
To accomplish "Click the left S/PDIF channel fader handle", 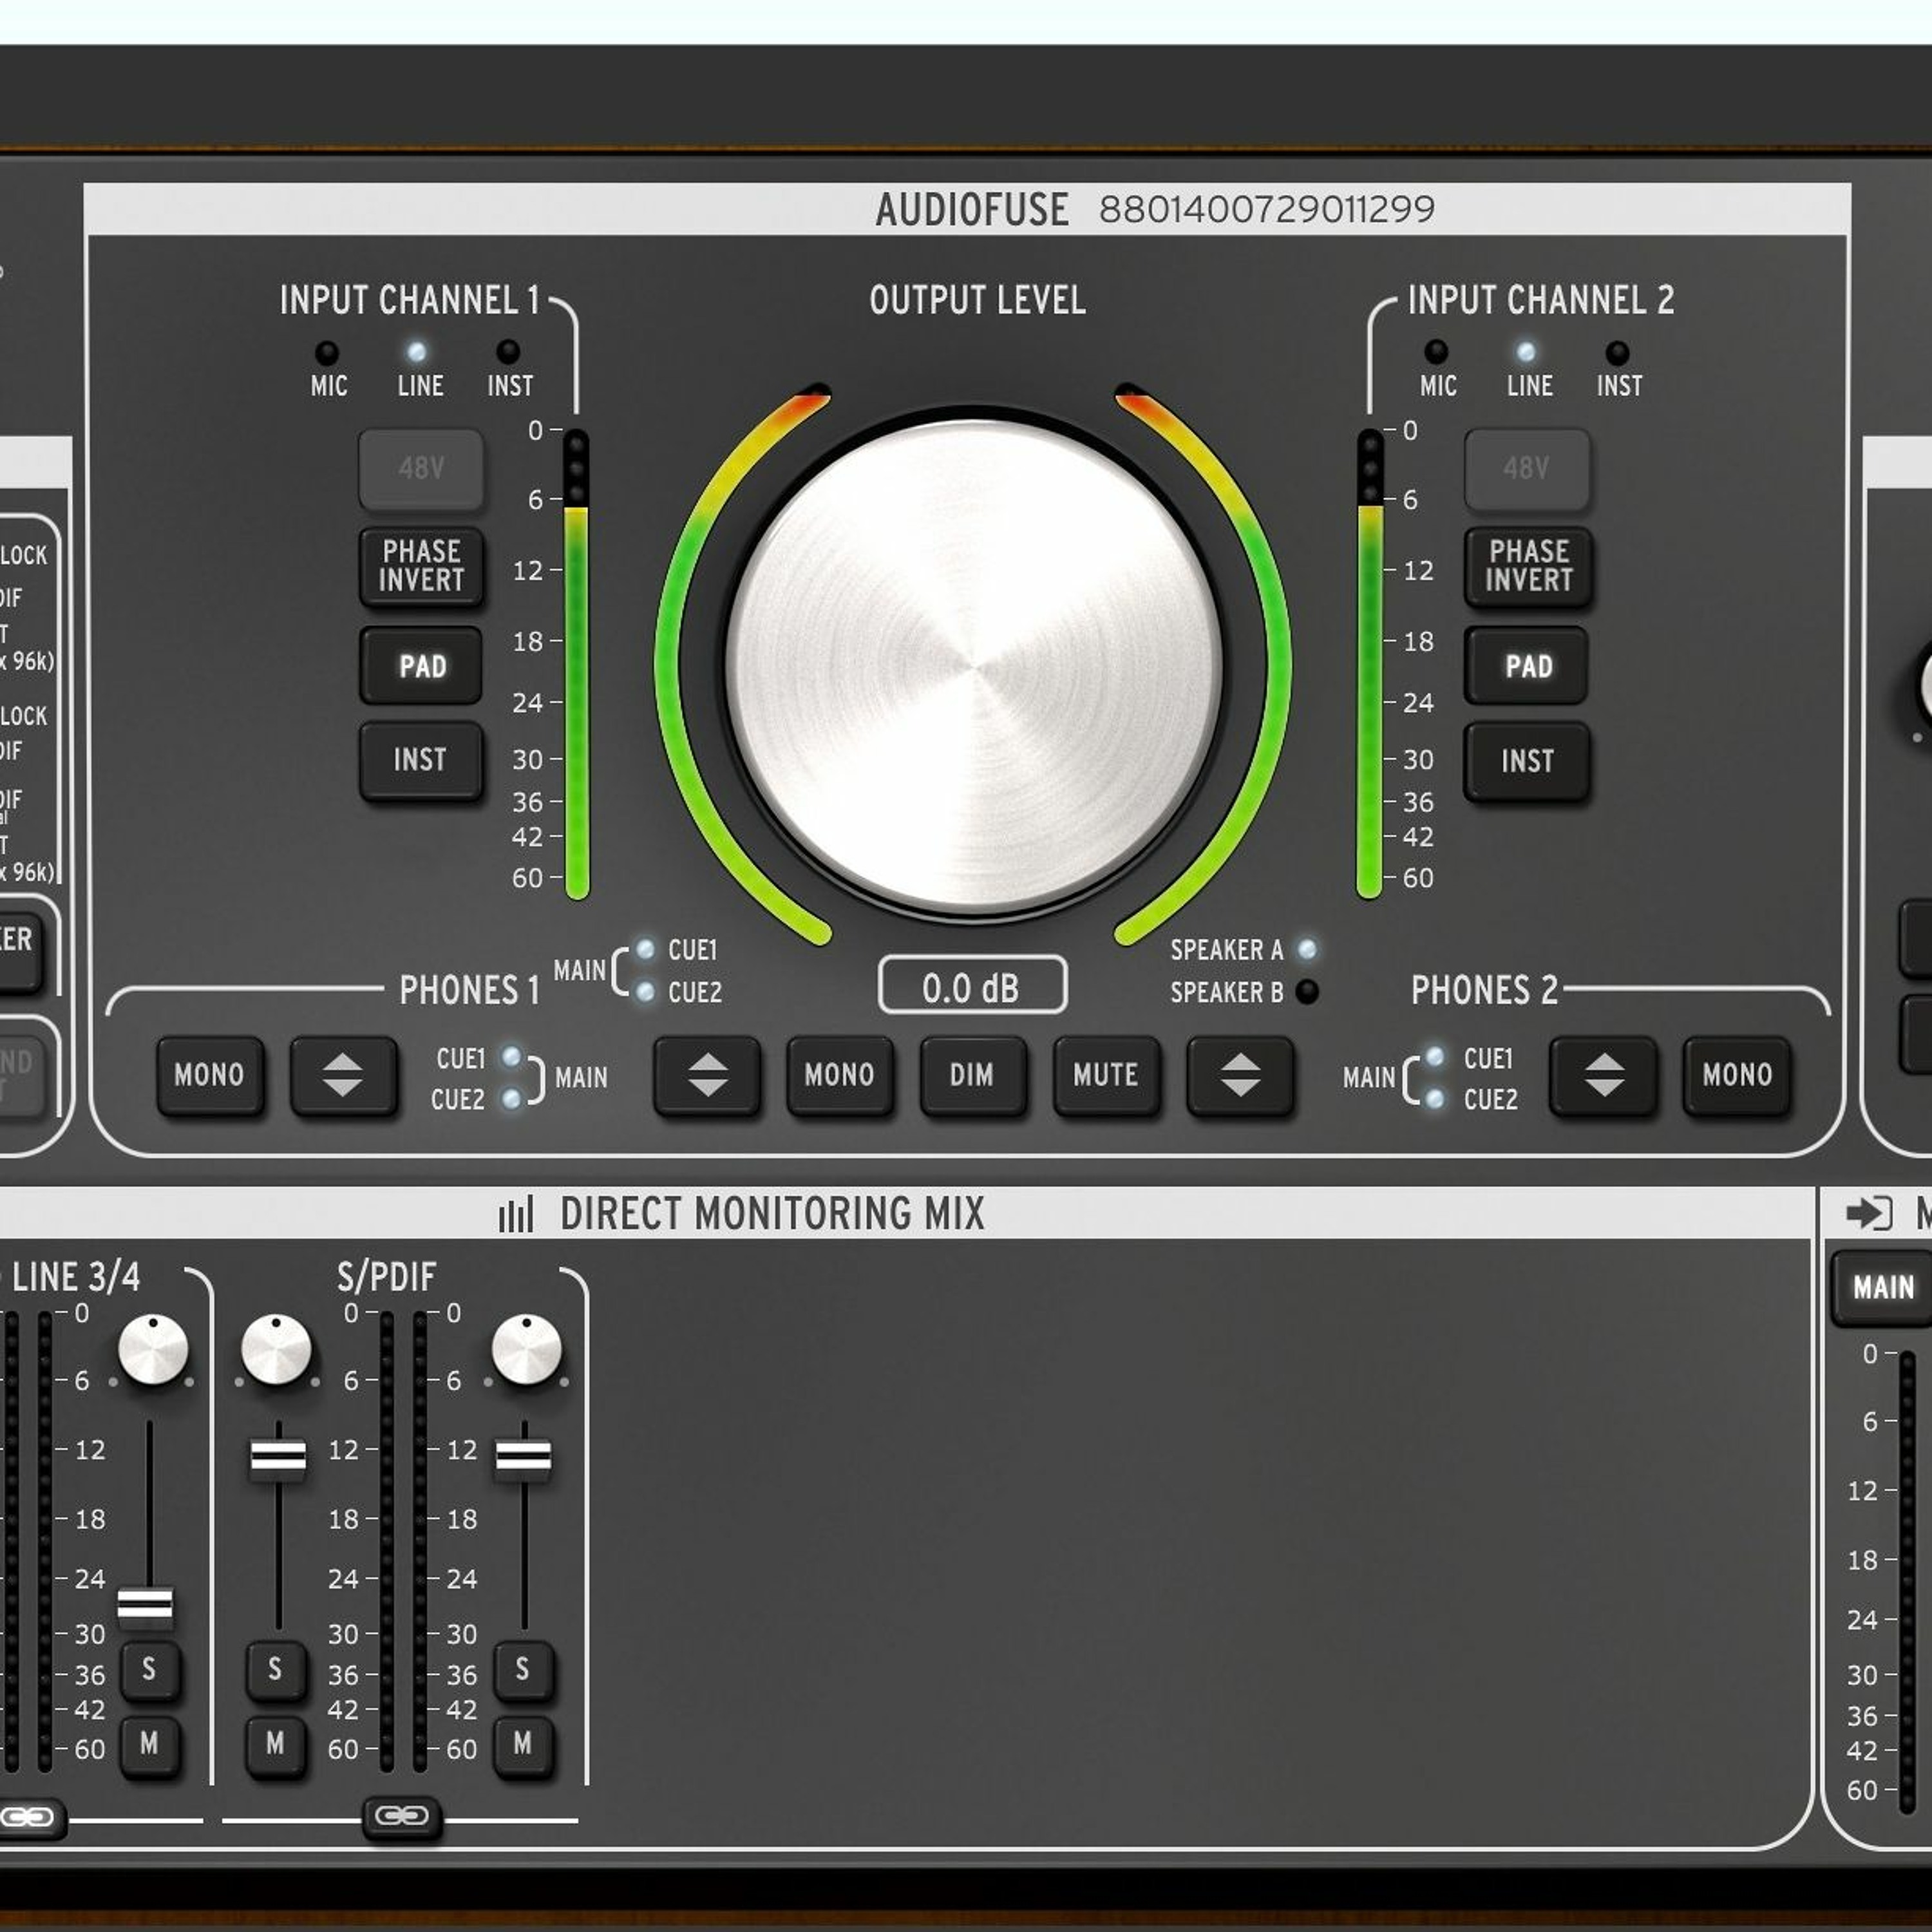I will [278, 1459].
